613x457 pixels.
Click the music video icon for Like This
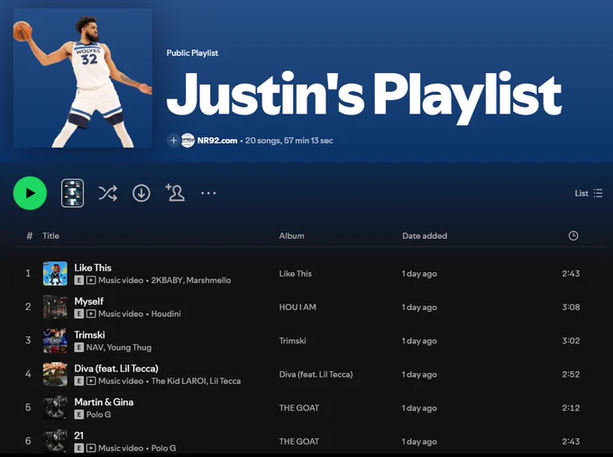point(91,280)
